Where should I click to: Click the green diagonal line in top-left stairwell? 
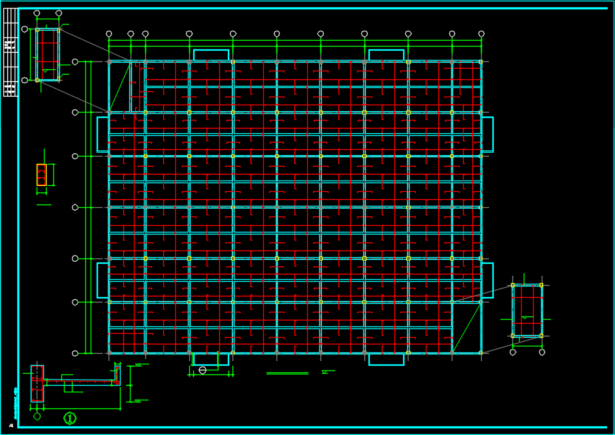(x=120, y=87)
